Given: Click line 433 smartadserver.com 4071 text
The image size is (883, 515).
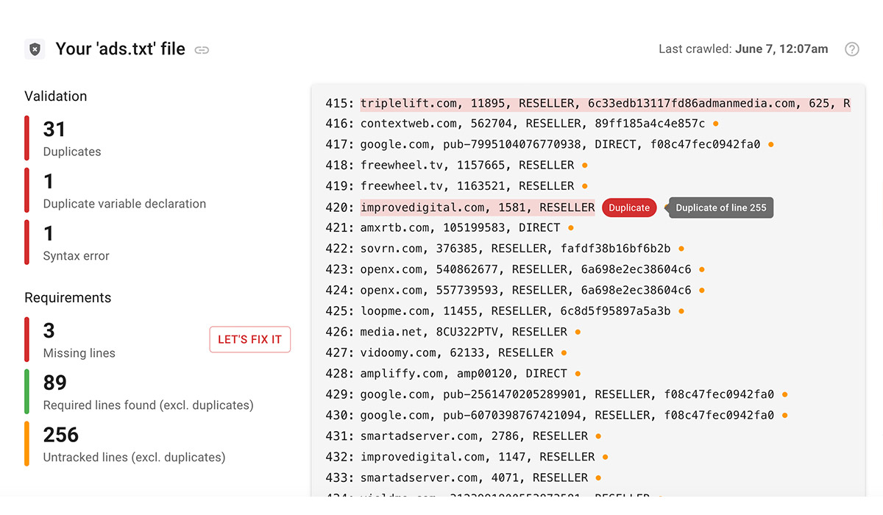Looking at the screenshot, I should click(x=474, y=478).
